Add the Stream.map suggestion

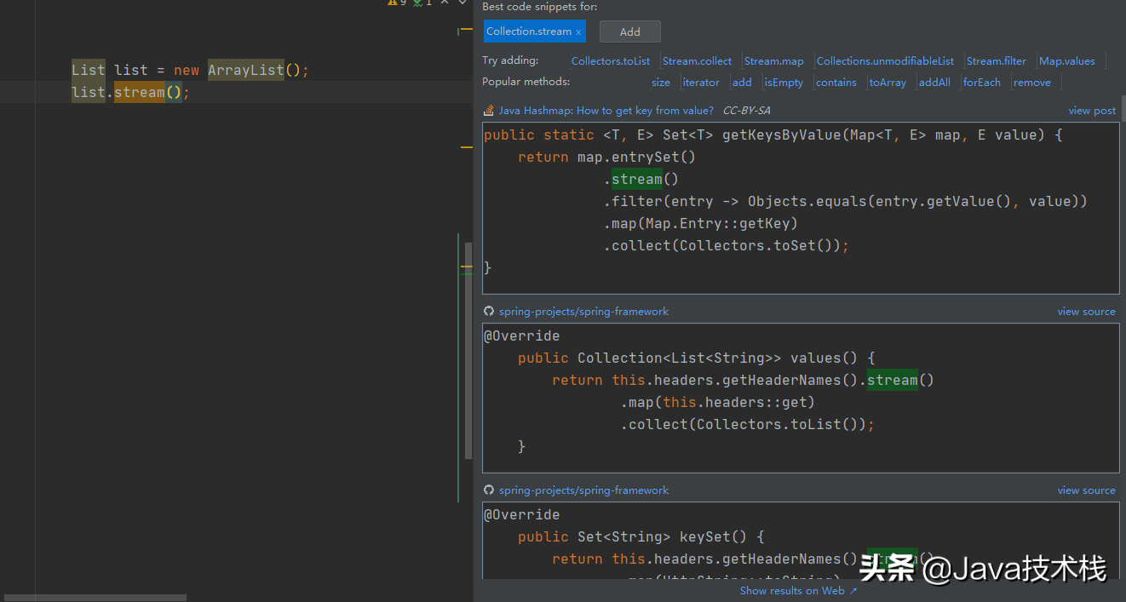[773, 61]
